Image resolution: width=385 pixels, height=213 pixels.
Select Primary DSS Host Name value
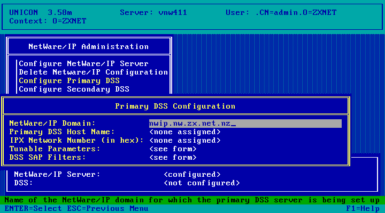tap(185, 132)
